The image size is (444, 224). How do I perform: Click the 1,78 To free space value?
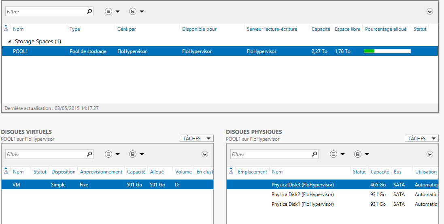pos(343,51)
